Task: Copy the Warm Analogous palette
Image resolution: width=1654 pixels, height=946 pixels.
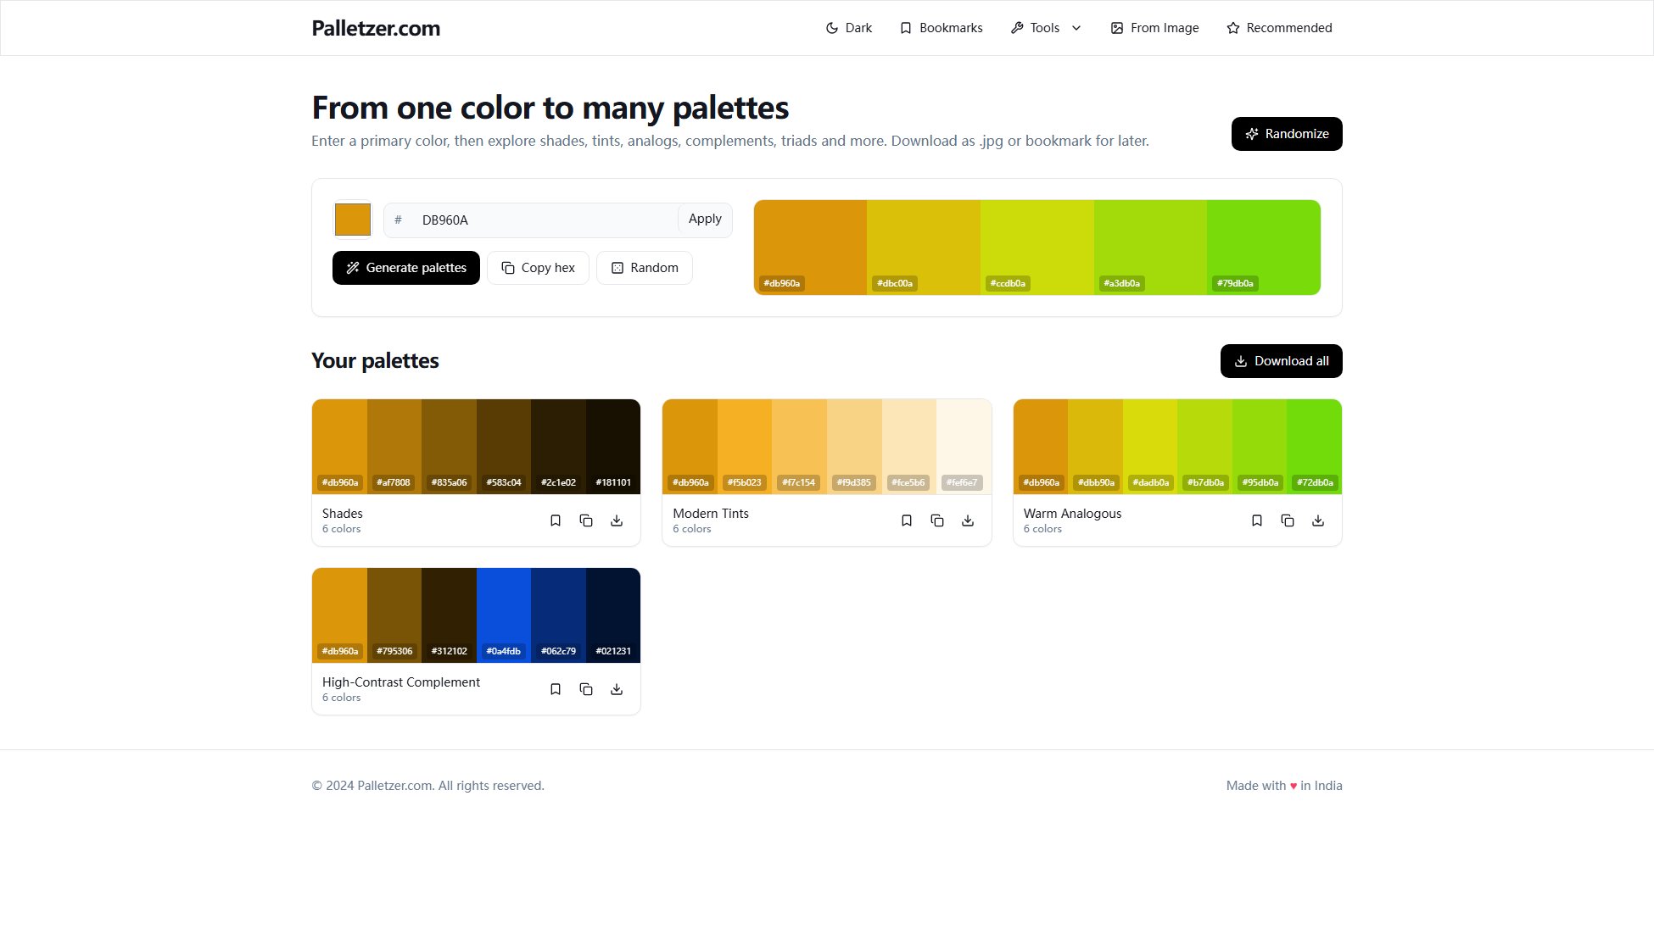Action: 1288,520
